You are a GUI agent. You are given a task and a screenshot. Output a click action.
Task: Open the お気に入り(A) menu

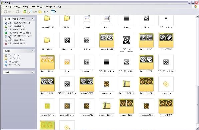pos(37,6)
